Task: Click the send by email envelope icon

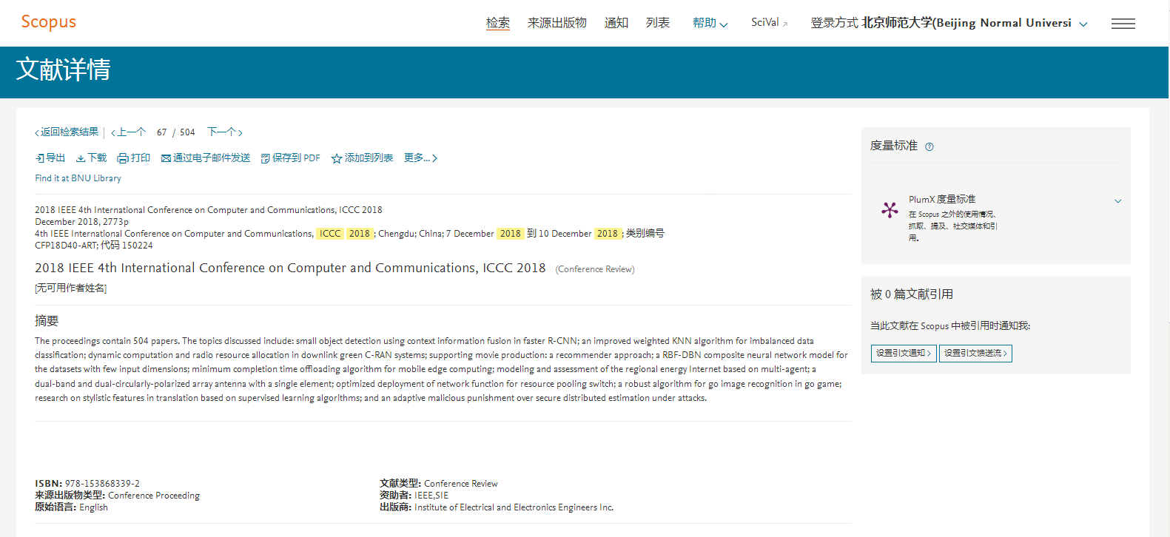Action: pos(167,158)
